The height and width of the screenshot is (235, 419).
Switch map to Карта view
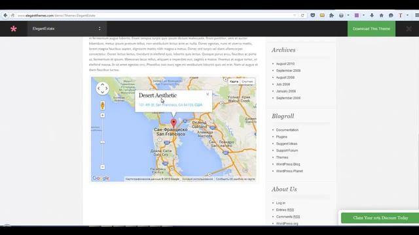pyautogui.click(x=234, y=82)
